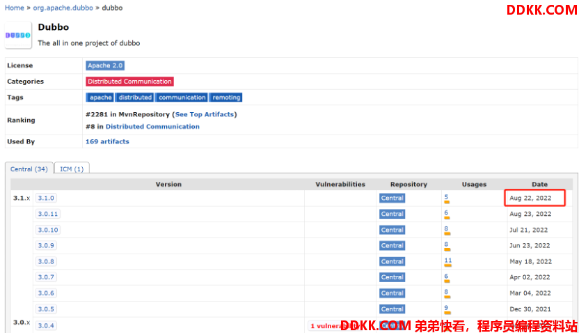The image size is (579, 333).
Task: Click Central badge for version 3.0.8
Action: tap(392, 261)
